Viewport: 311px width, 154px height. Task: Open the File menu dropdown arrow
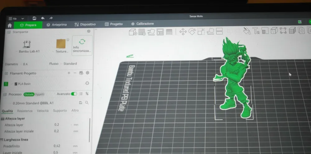click(23, 19)
